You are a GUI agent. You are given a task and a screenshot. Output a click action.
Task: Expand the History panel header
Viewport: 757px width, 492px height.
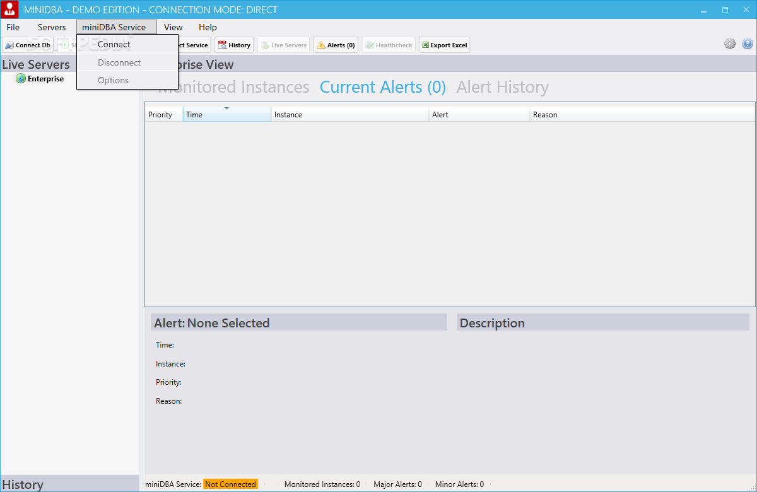tap(69, 484)
